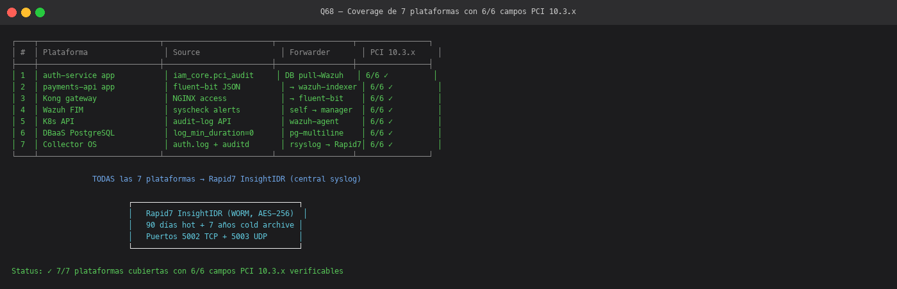Click 'Rapid7 InsightIDR (WORM, AES-256)' box line
The height and width of the screenshot is (289, 897).
(220, 214)
